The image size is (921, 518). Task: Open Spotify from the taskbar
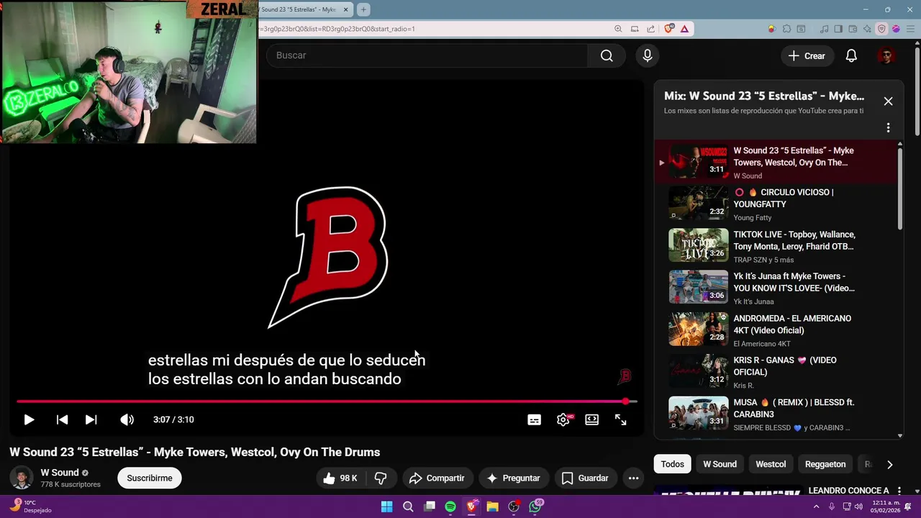pyautogui.click(x=450, y=506)
